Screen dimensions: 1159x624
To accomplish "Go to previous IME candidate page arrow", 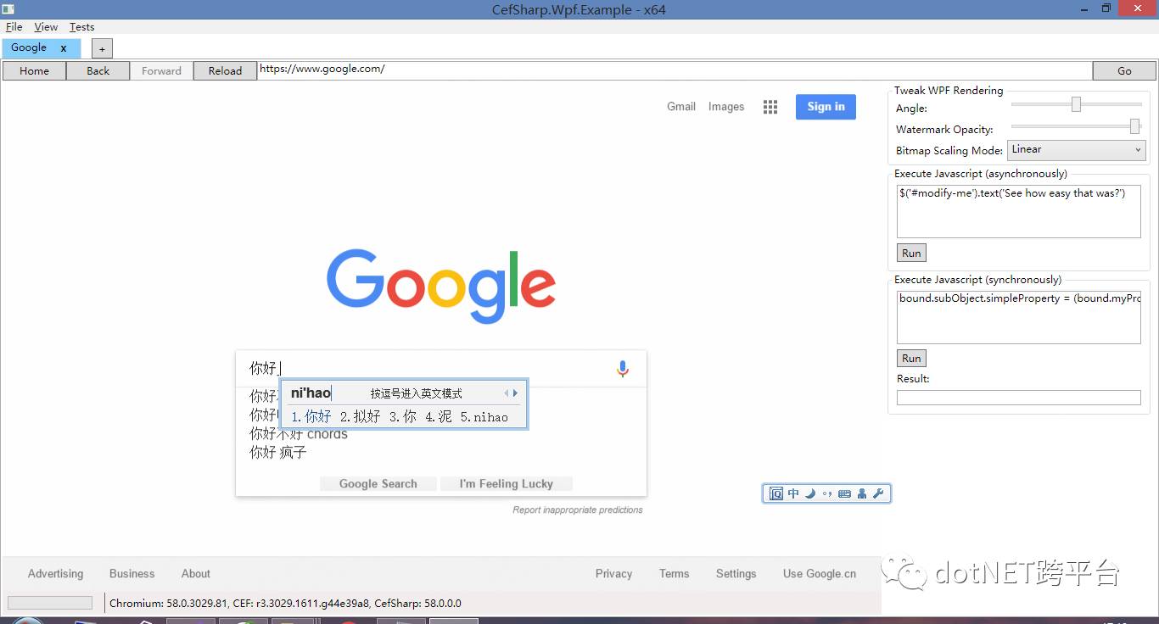I will 506,393.
